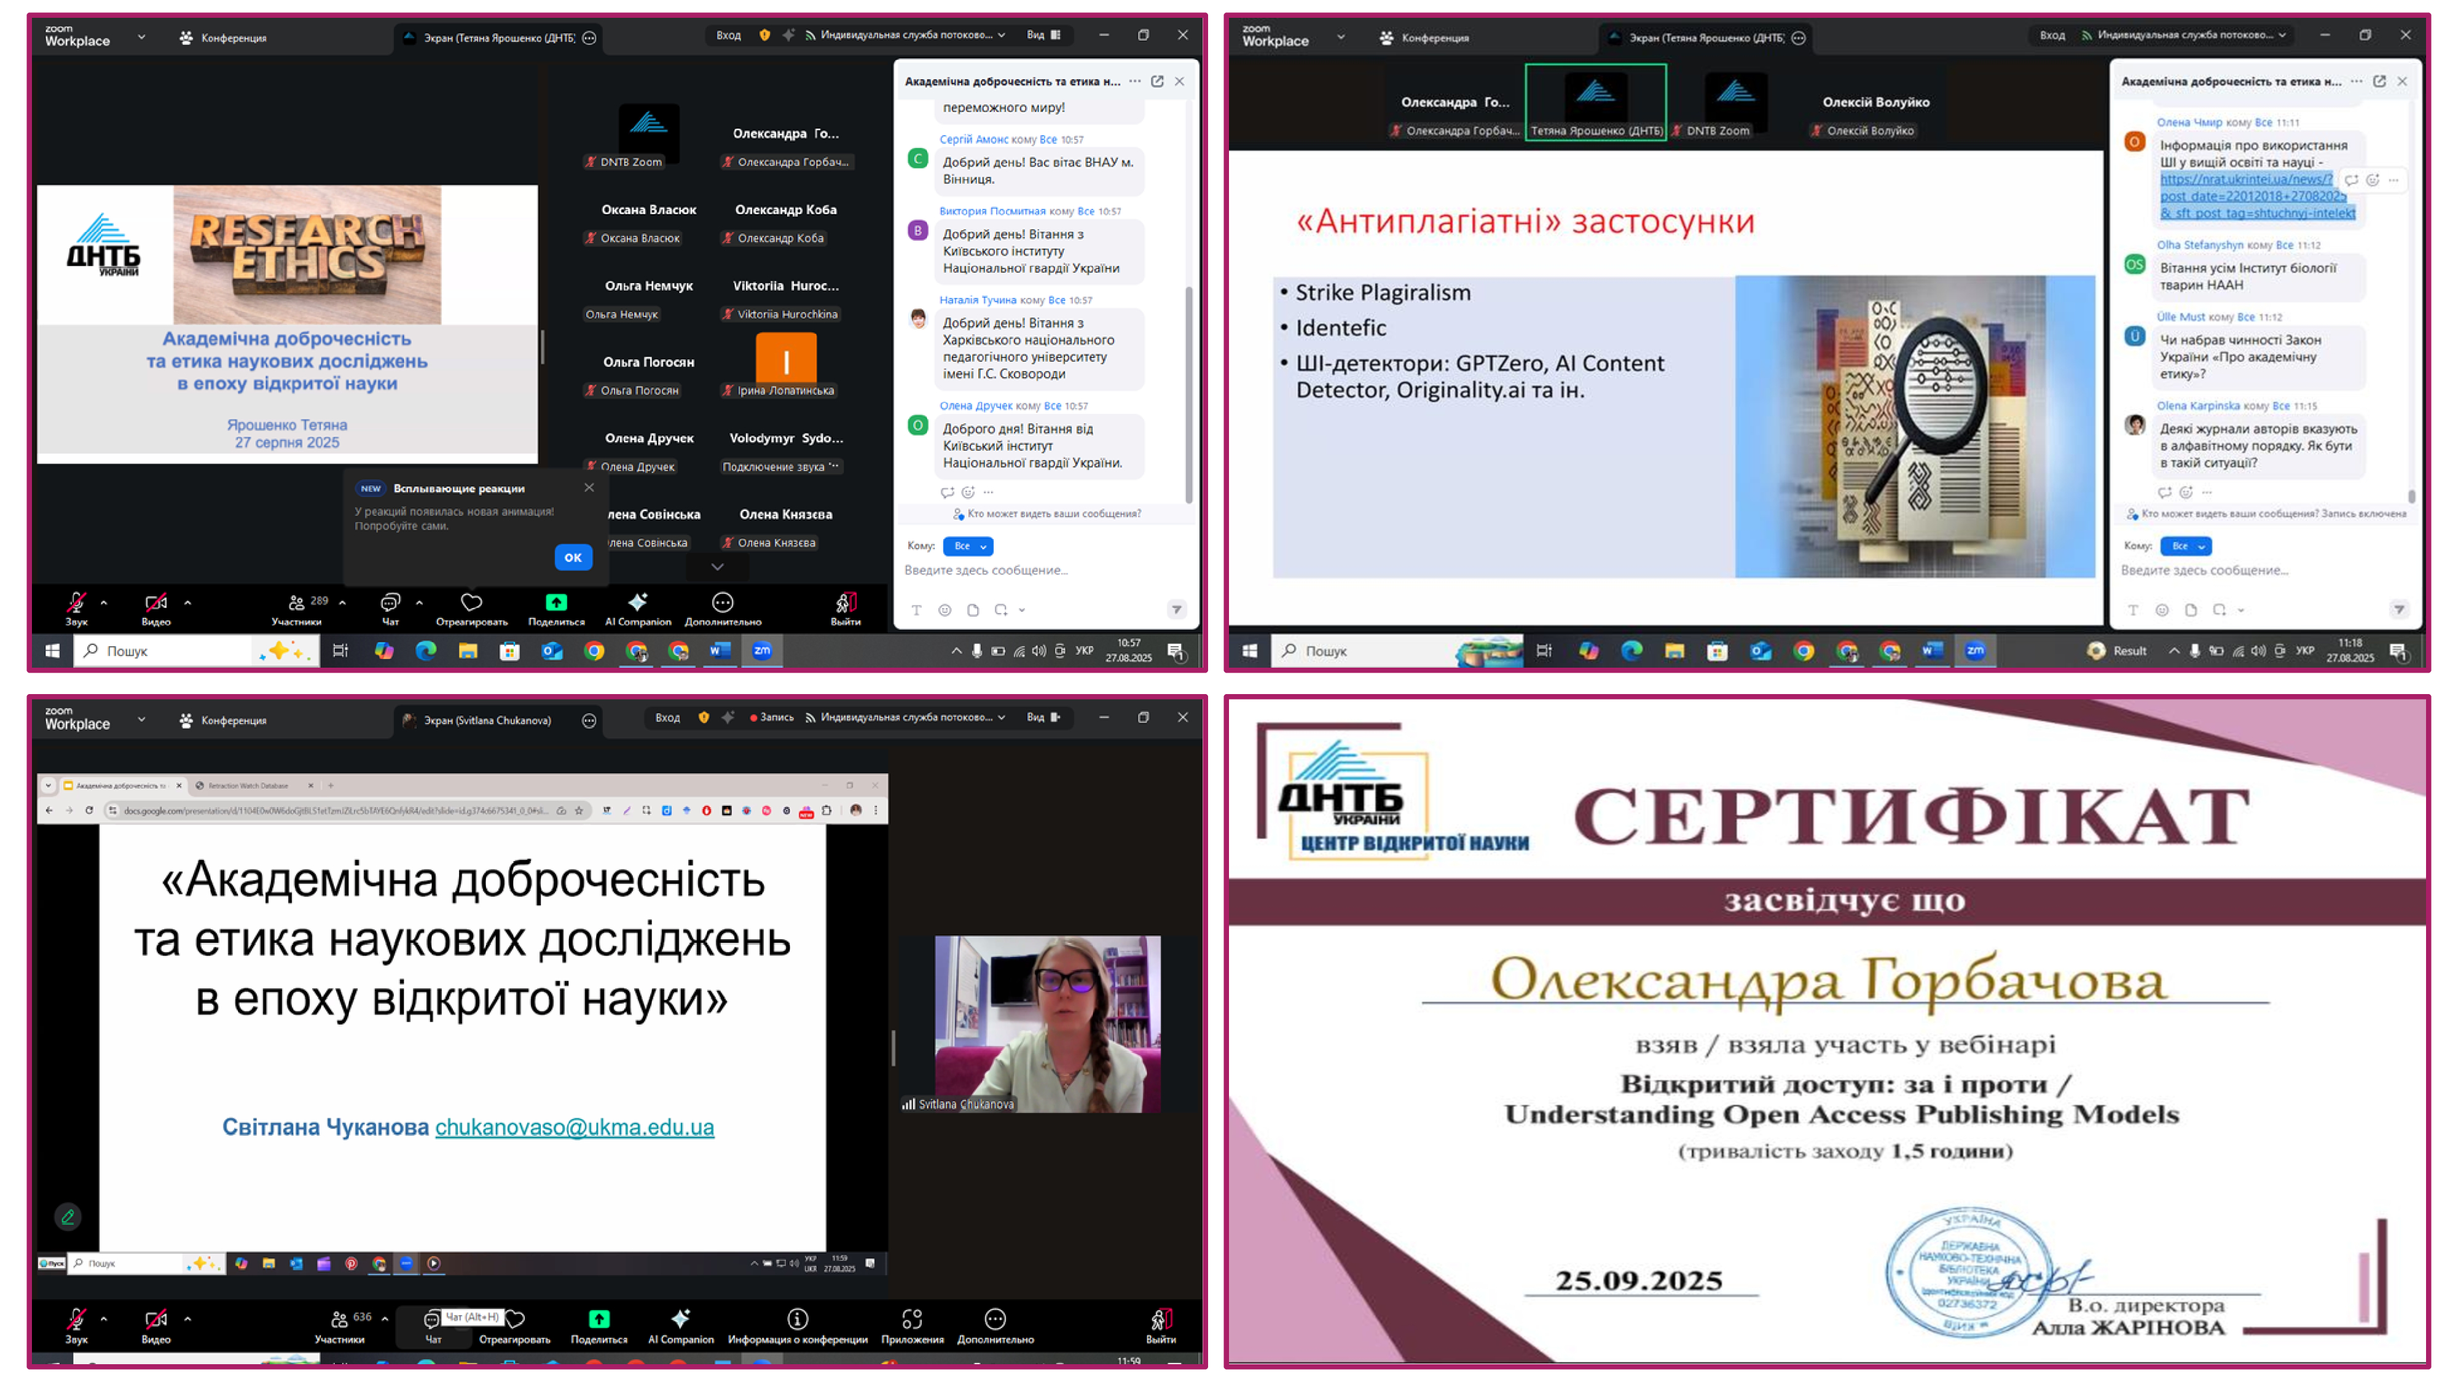Reload the Google Docs browser page
The height and width of the screenshot is (1382, 2458).
pos(88,810)
